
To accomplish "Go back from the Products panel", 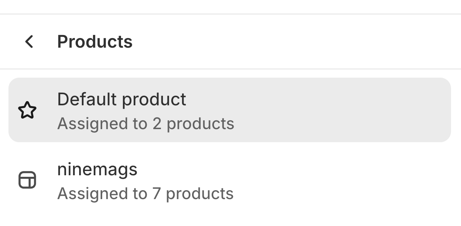I will point(29,42).
